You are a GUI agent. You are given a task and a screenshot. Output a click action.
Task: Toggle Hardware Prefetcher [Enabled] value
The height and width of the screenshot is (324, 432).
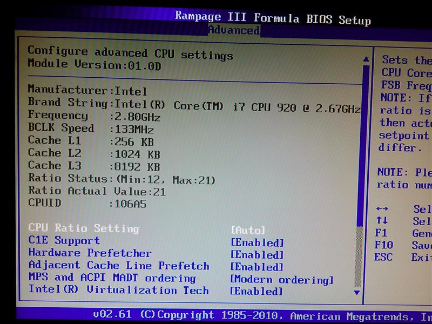(x=256, y=255)
